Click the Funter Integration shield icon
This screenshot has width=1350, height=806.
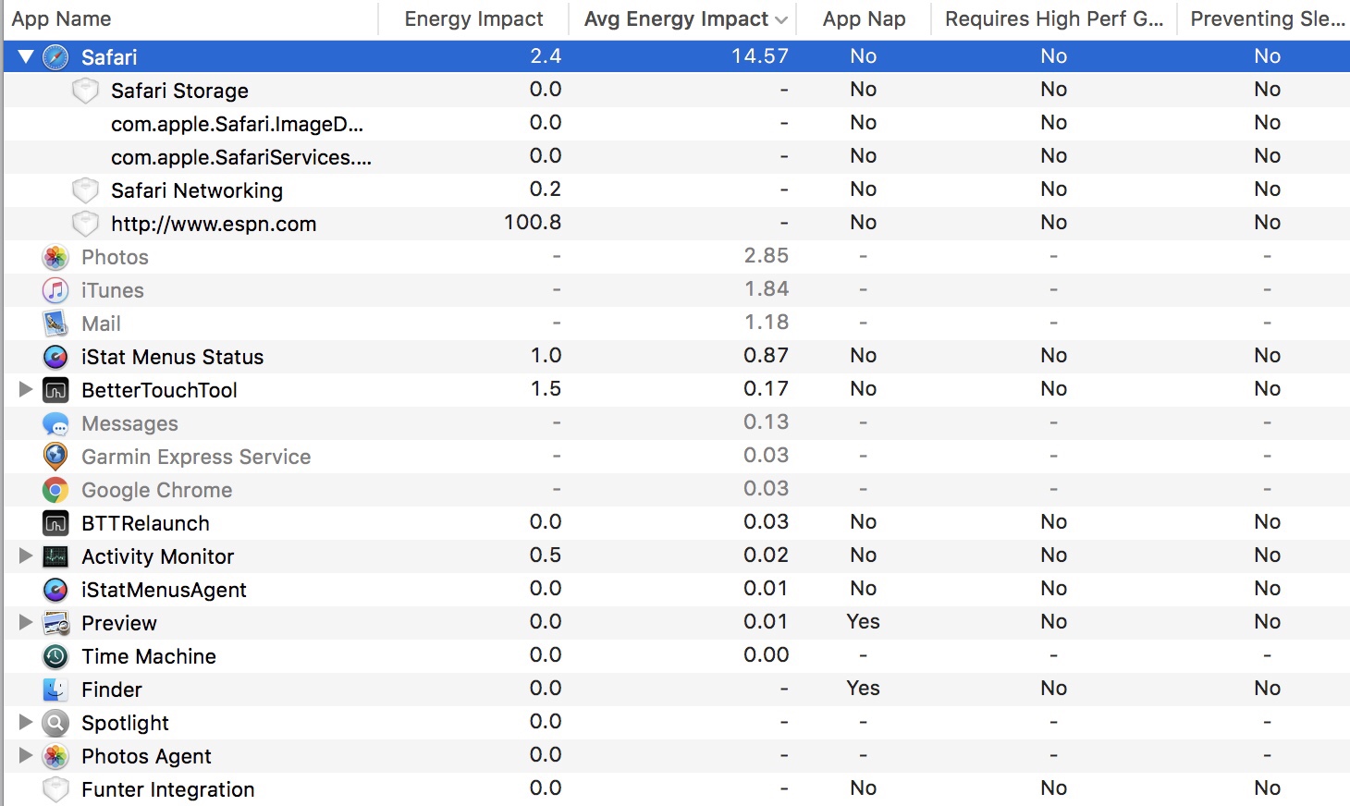[x=55, y=789]
